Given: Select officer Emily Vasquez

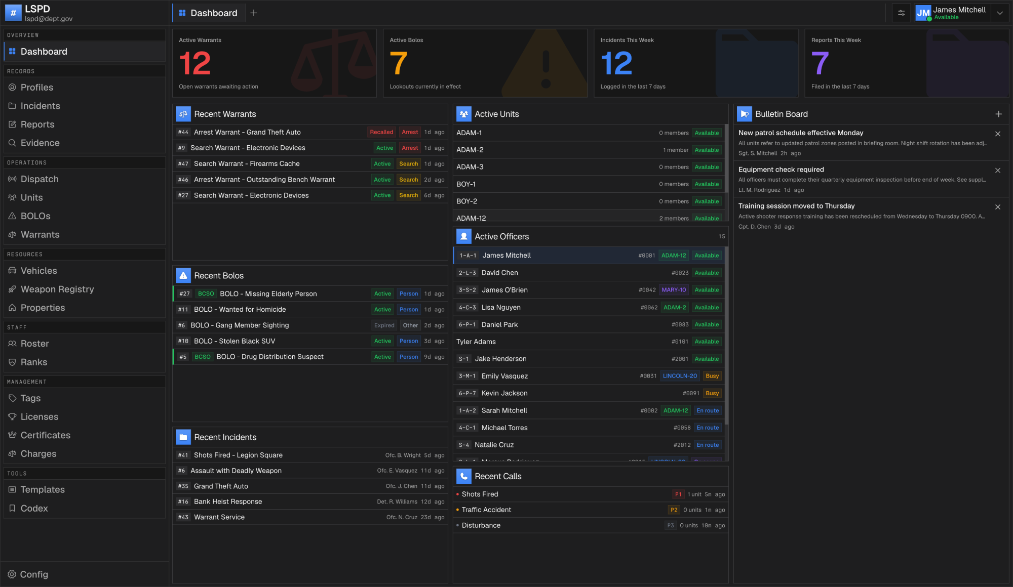Looking at the screenshot, I should click(x=589, y=376).
